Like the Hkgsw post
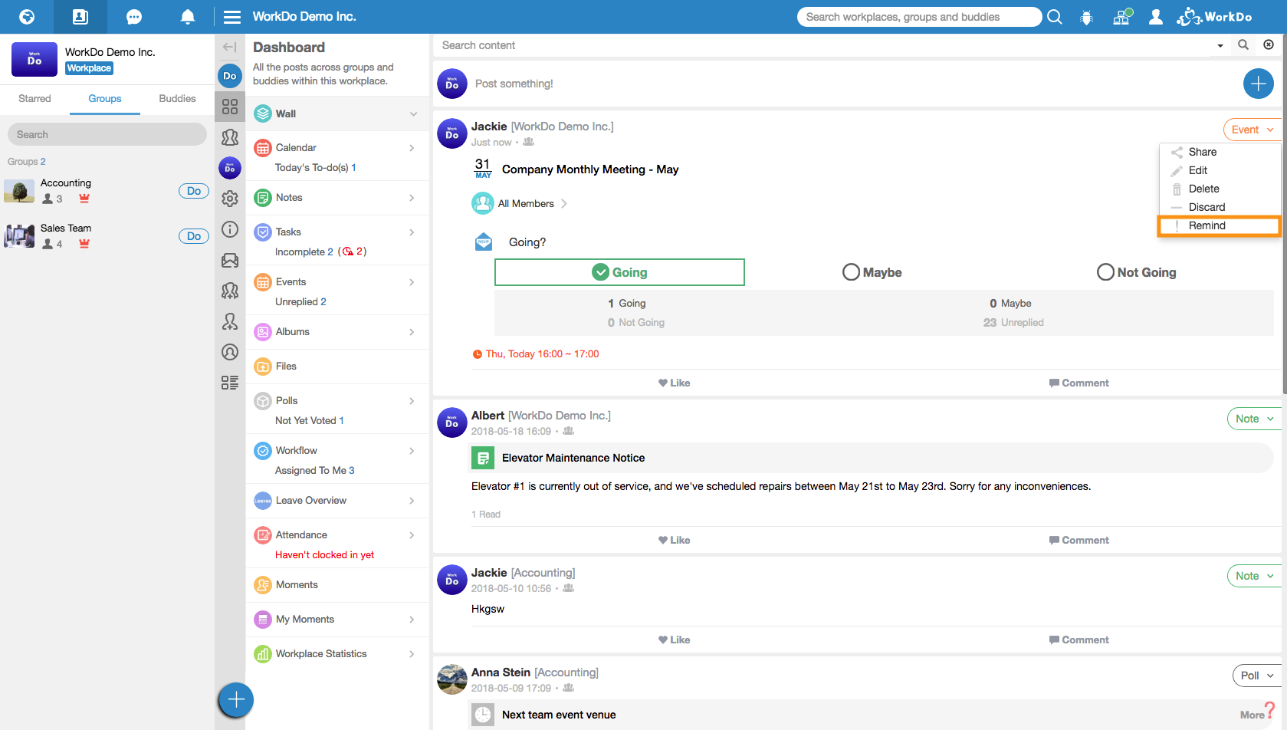 (675, 640)
